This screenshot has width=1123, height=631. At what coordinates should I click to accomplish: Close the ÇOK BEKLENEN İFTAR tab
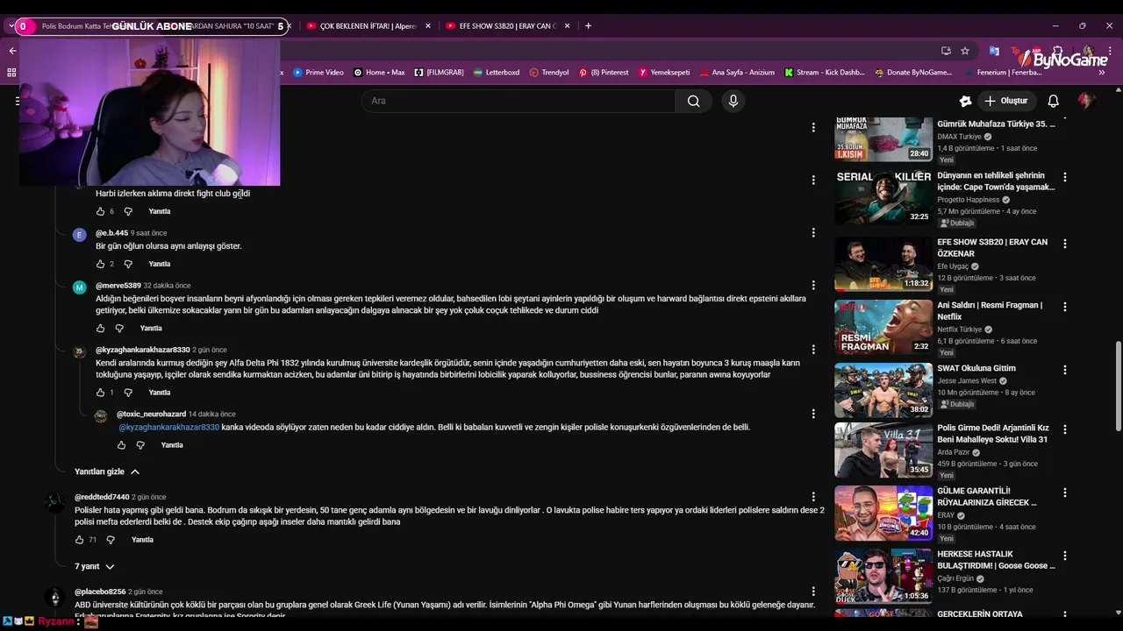pos(428,25)
